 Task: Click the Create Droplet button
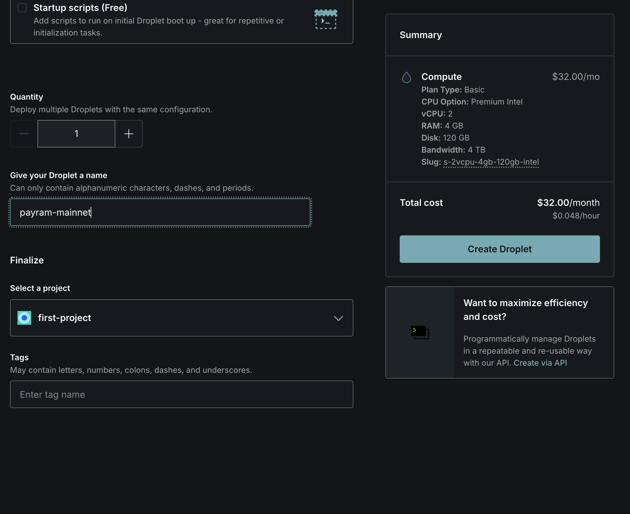tap(500, 249)
